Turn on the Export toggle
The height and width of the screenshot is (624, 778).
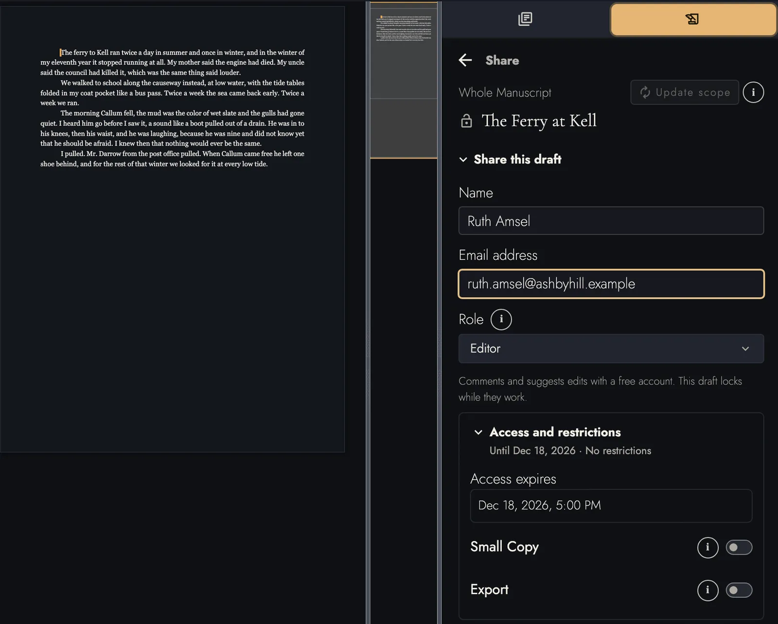(739, 590)
